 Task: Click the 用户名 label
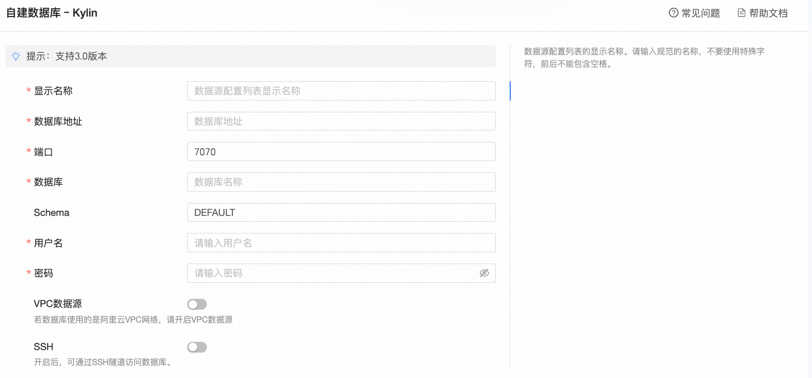point(48,243)
